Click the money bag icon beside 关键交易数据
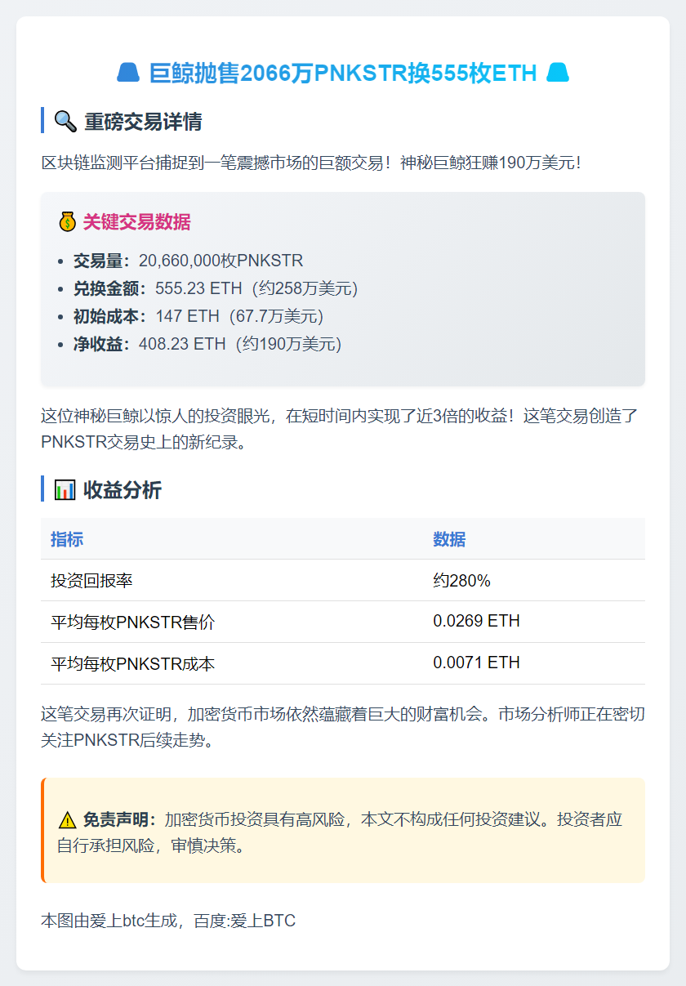686x986 pixels. click(67, 221)
